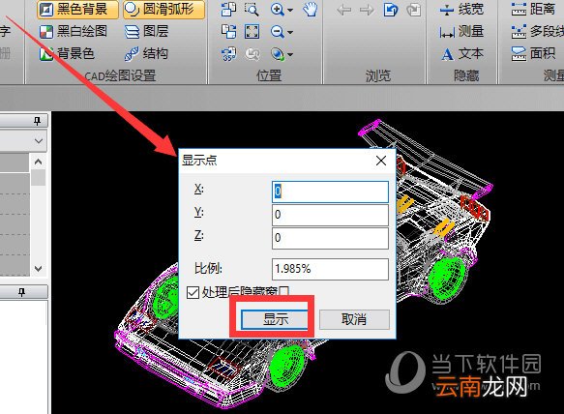The height and width of the screenshot is (414, 564).
Task: Select the 测量 measure tool
Action: [x=461, y=32]
